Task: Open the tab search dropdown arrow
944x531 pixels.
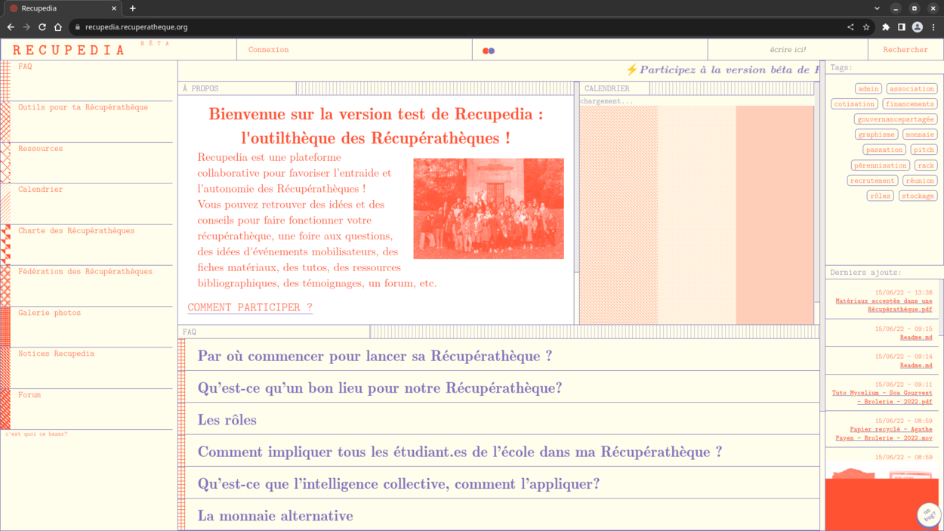Action: tap(877, 8)
